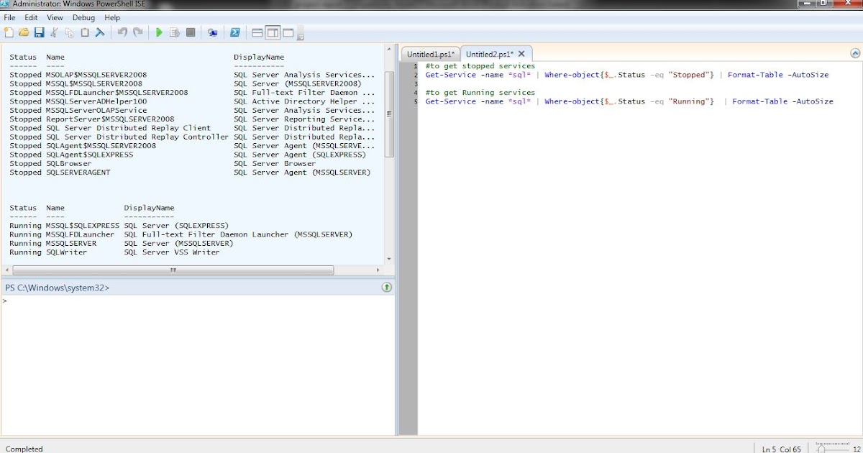
Task: Collapse the script pane with the chevron
Action: click(855, 52)
